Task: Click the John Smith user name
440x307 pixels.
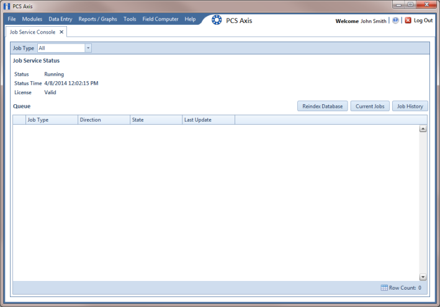Action: point(374,21)
